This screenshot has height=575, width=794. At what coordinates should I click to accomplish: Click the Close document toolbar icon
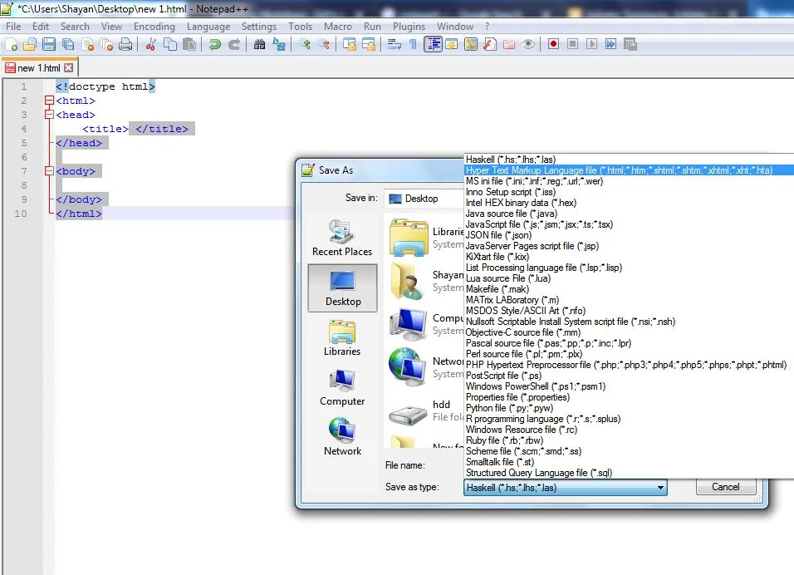point(87,45)
